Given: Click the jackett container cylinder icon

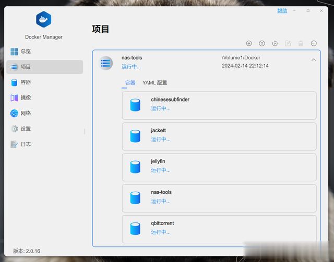Looking at the screenshot, I should point(135,136).
